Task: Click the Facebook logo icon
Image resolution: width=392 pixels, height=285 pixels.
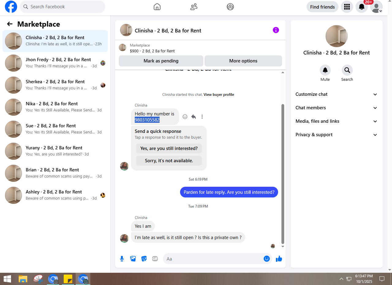Action: click(x=11, y=7)
